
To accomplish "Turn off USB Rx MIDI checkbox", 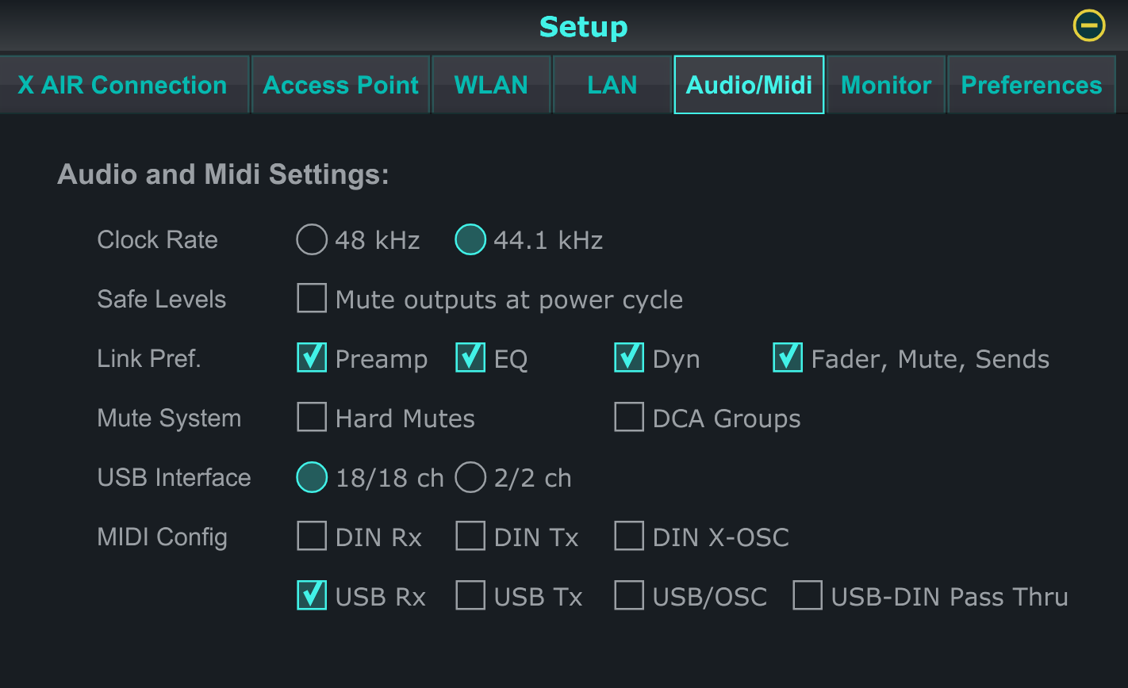I will 312,596.
